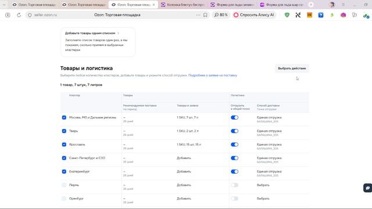Open the extensions icon beside purple cube
The image size is (372, 209).
click(x=355, y=15)
